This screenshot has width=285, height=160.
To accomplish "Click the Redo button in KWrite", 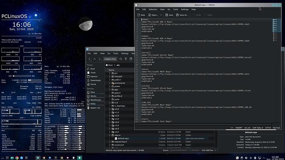I will (208, 15).
